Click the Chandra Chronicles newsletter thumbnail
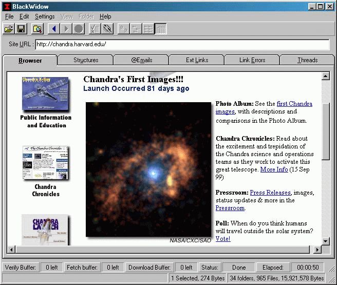Viewport: 337px width, 285px height. click(x=46, y=163)
